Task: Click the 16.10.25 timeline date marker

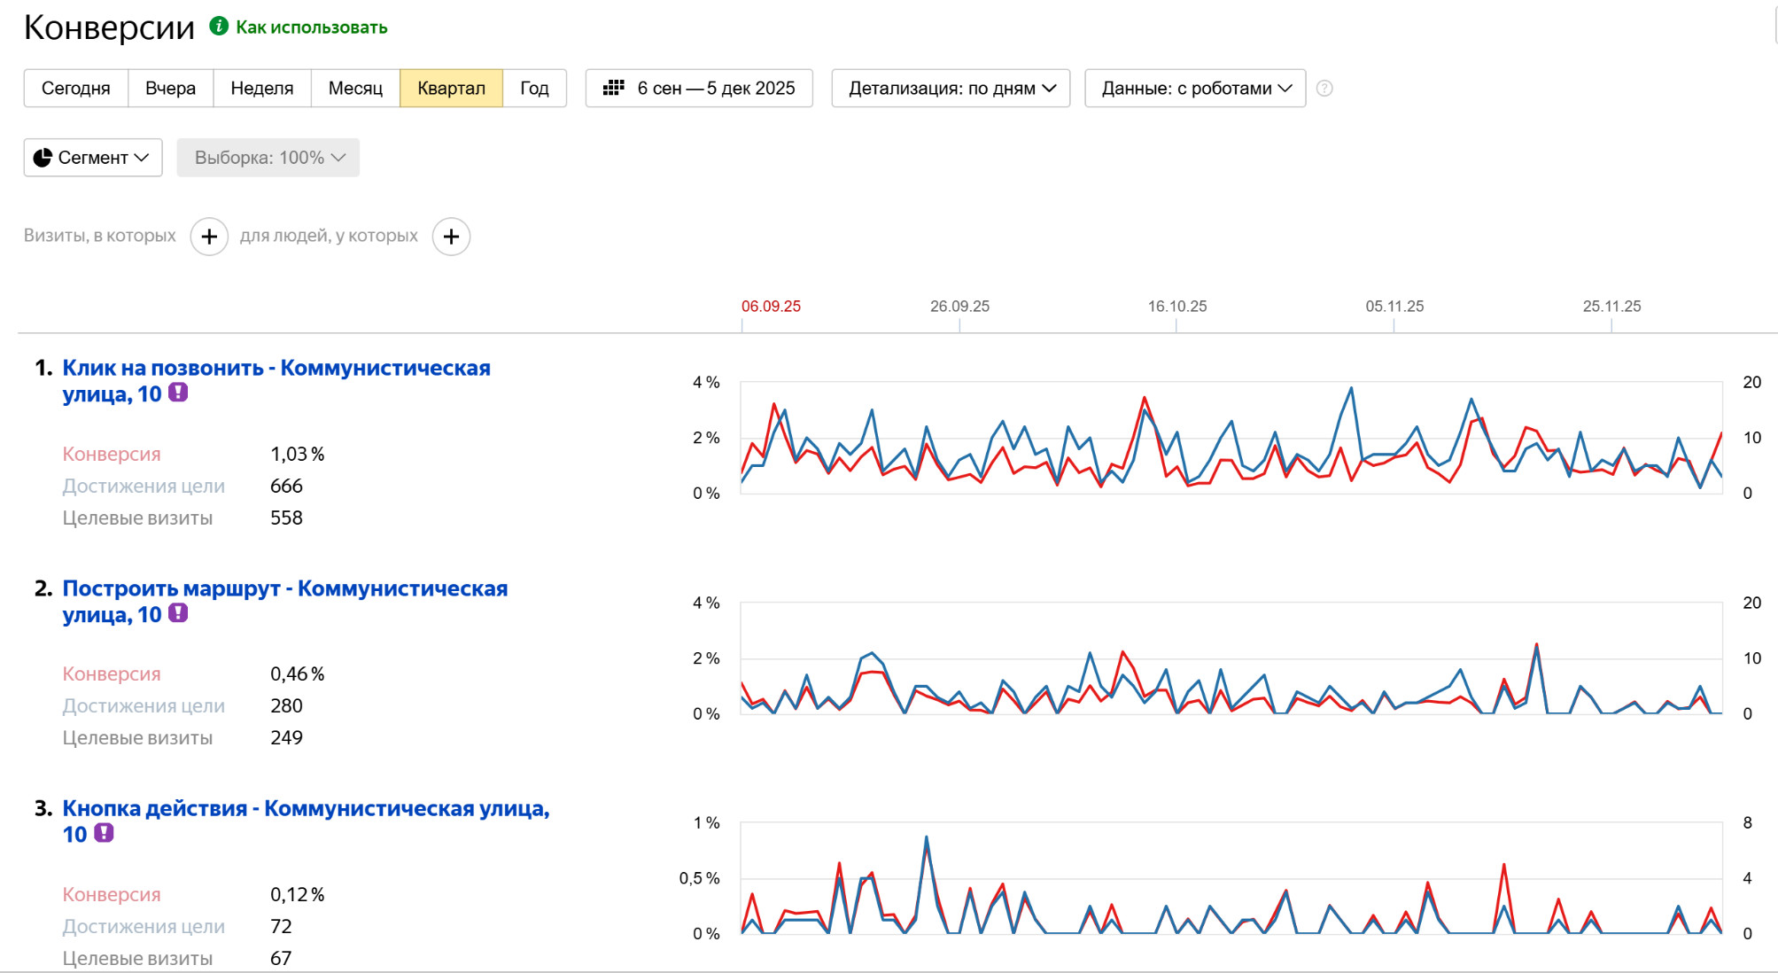Action: [x=1177, y=306]
